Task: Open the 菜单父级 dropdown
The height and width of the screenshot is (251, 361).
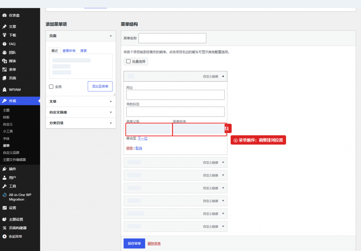Action: coord(149,129)
